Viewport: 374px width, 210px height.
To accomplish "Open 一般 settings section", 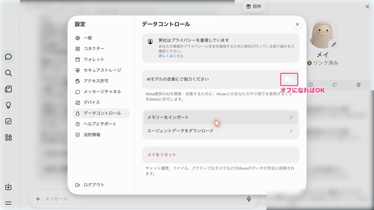I will (x=101, y=38).
